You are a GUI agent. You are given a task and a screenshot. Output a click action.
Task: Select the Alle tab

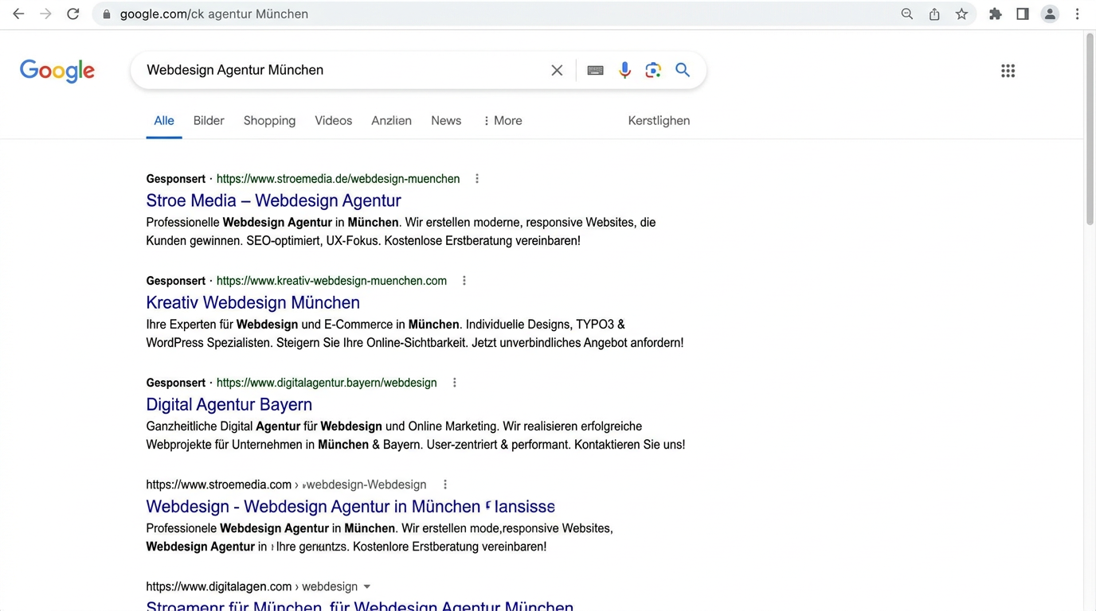[164, 121]
